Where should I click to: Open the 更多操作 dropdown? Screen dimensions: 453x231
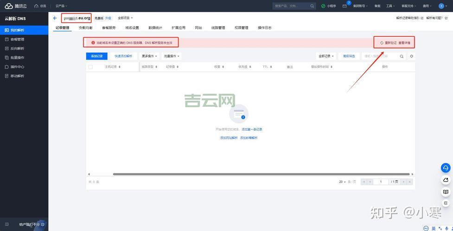click(x=149, y=56)
